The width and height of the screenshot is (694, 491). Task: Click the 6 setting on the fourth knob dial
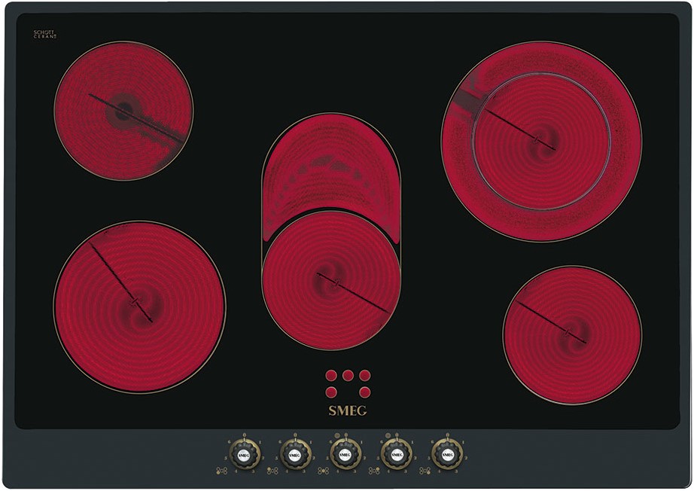click(x=382, y=441)
